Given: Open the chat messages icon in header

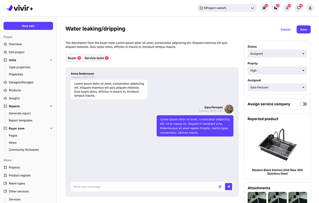Looking at the screenshot, I should point(299,8).
